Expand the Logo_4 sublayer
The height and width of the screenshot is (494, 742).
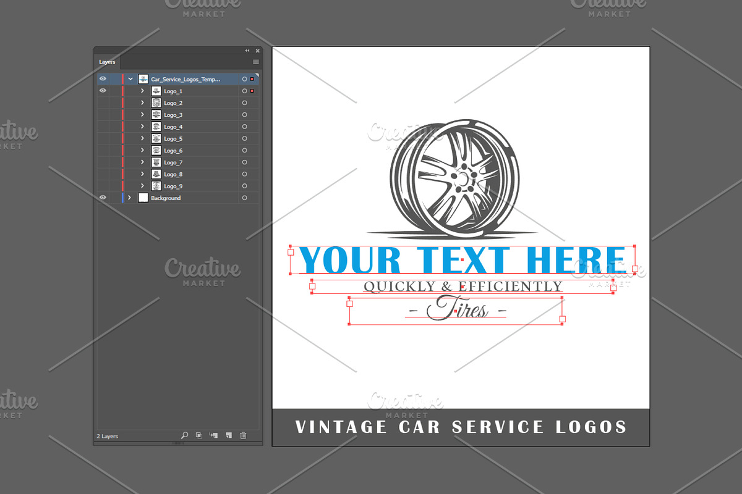tap(142, 127)
